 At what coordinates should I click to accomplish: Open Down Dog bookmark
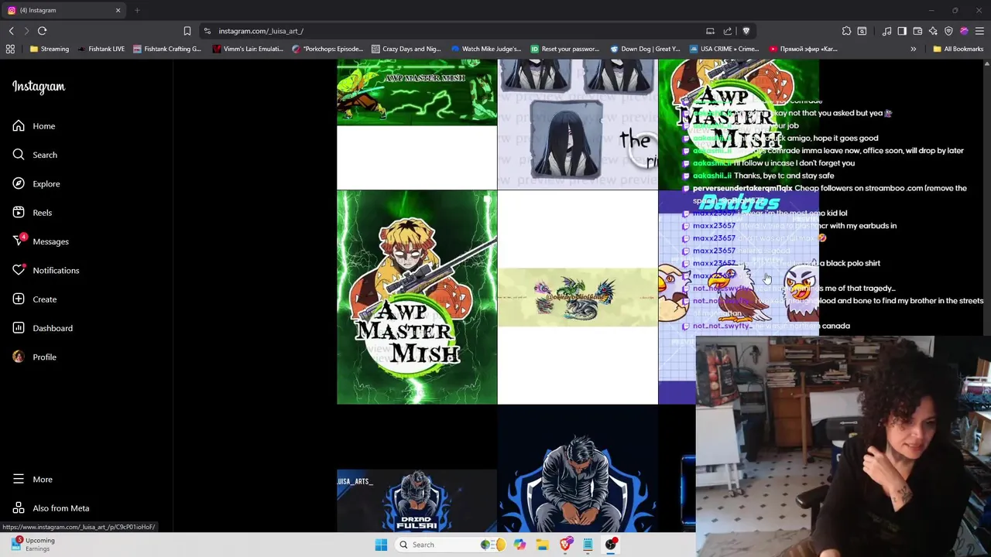tap(645, 49)
